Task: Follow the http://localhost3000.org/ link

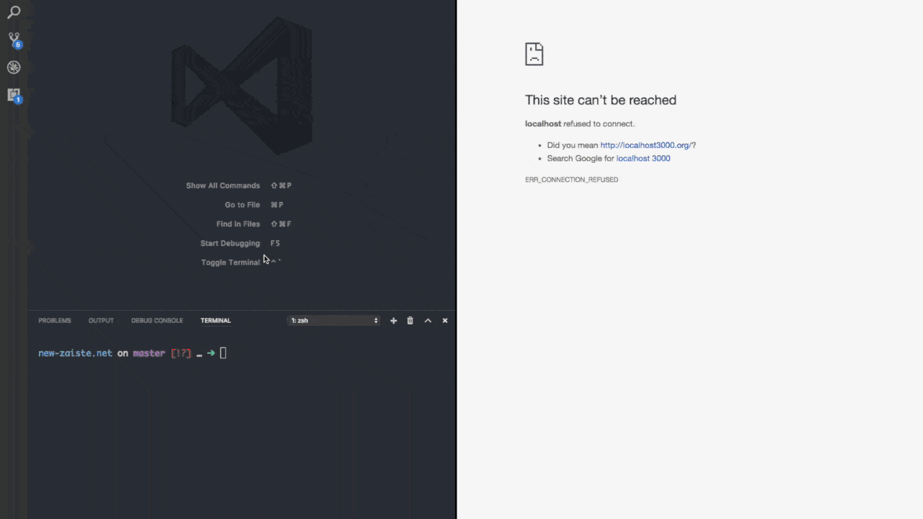Action: click(x=646, y=145)
